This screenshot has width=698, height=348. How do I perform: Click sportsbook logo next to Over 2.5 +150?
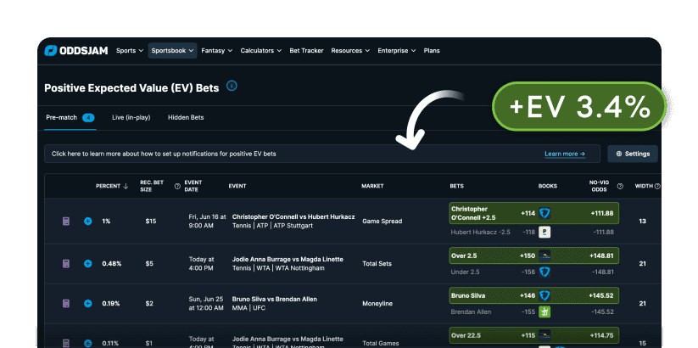click(x=544, y=255)
